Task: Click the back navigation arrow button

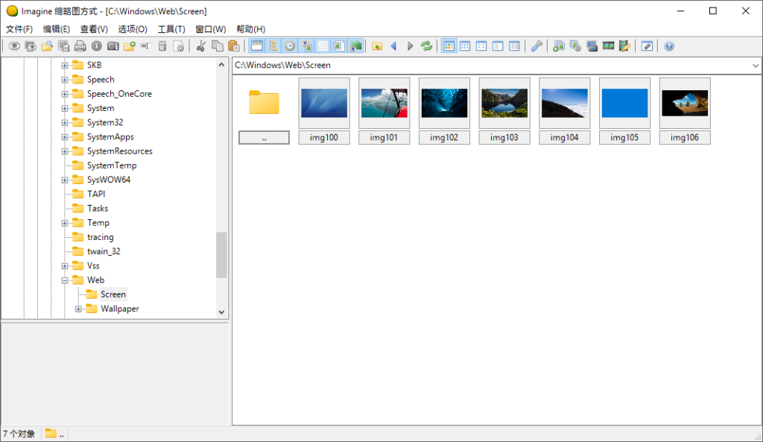Action: tap(393, 45)
